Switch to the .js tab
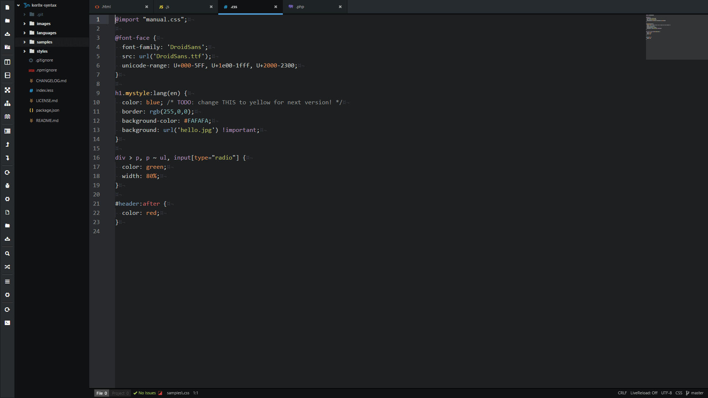The image size is (708, 398). click(186, 7)
